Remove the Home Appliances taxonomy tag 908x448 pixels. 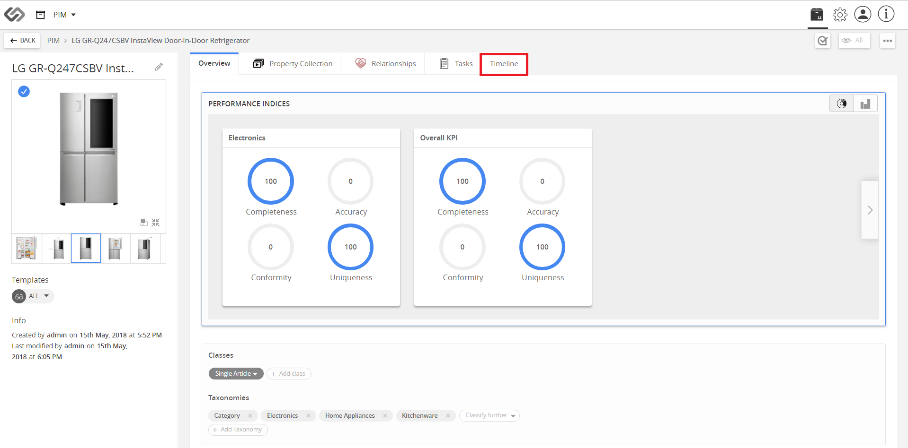tap(385, 415)
